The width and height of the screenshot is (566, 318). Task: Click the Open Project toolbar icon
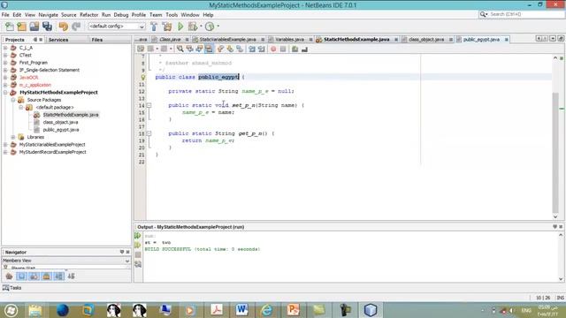(34, 26)
